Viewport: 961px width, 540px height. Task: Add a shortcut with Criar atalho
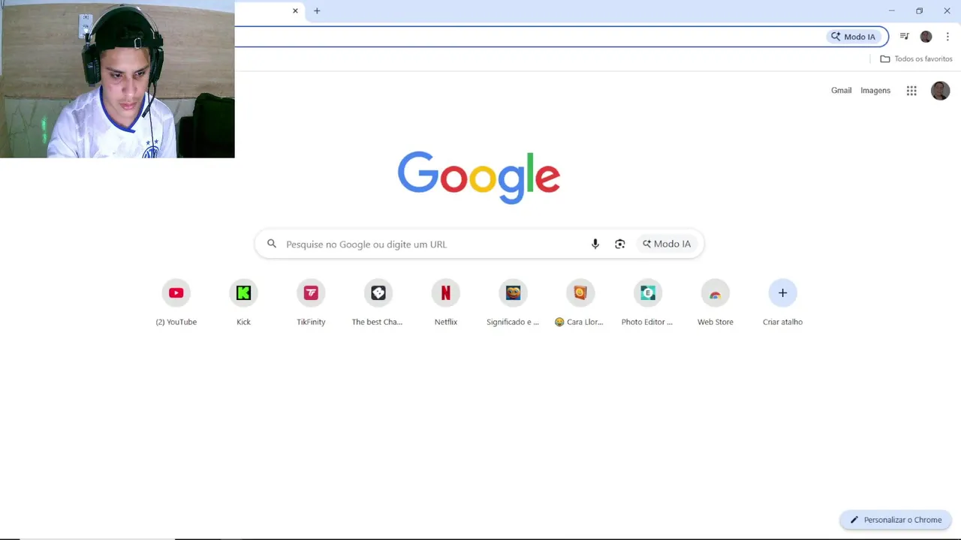[782, 303]
